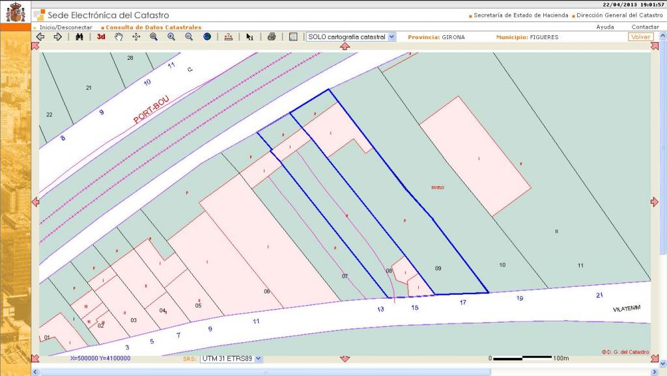Click the Inicio/Desconectar menu item
The height and width of the screenshot is (376, 667).
(x=65, y=27)
